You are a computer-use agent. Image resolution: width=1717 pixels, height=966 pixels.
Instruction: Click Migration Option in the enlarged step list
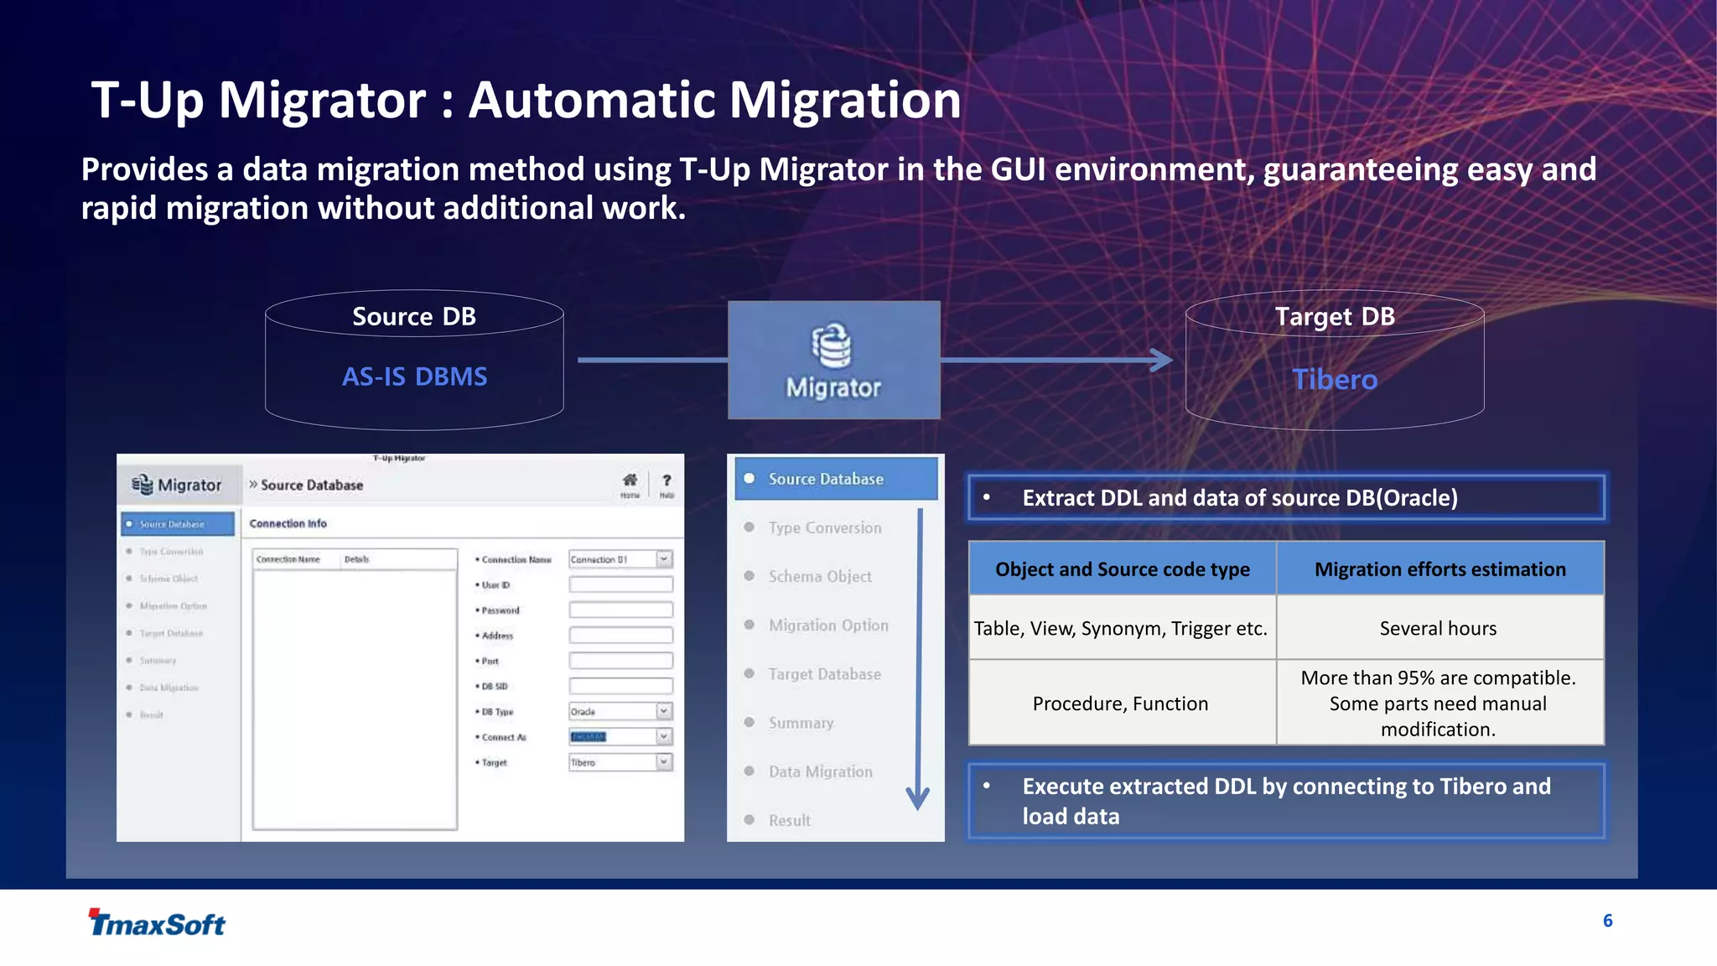[x=828, y=625]
